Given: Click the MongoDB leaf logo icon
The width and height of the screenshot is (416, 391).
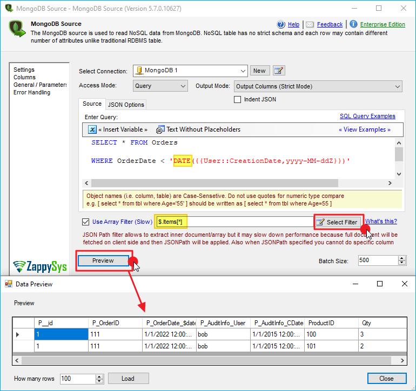Looking at the screenshot, I should 17,28.
